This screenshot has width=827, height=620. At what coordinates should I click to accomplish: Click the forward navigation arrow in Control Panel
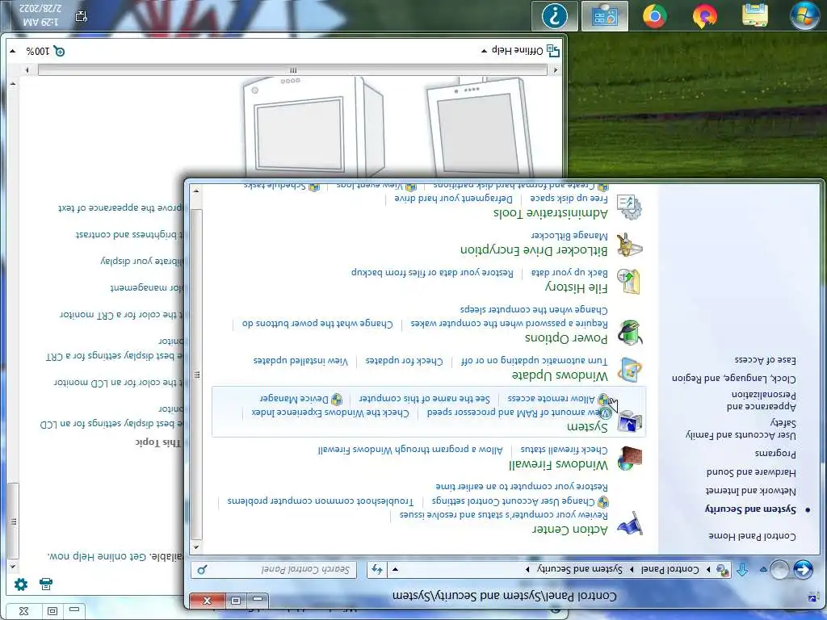(779, 569)
